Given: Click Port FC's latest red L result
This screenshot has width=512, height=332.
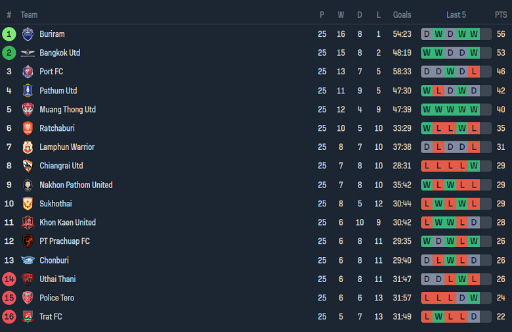Looking at the screenshot, I should click(474, 72).
